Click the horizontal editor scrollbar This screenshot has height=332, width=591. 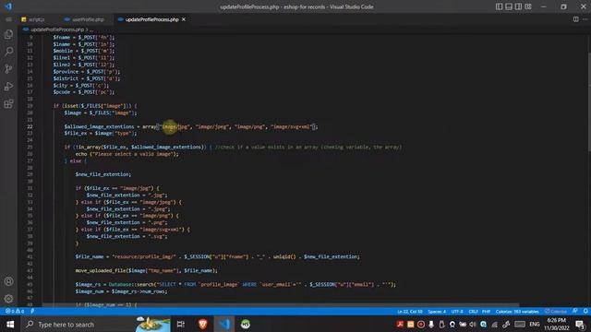[x=281, y=305]
